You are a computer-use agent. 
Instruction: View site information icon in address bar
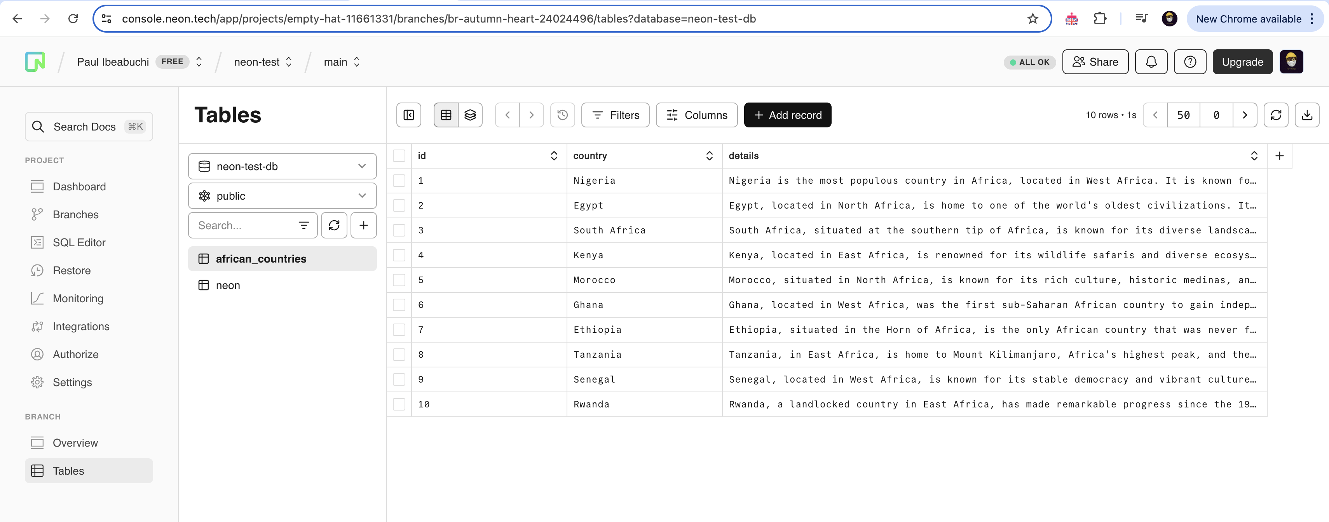(107, 19)
